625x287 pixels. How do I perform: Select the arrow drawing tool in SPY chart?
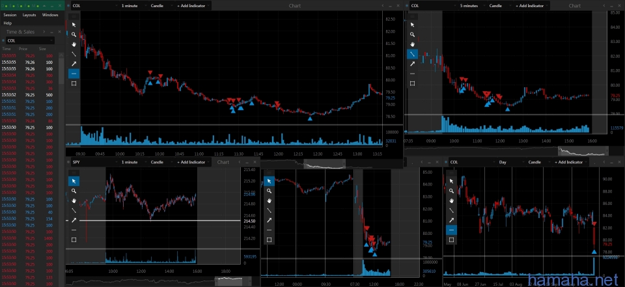[x=74, y=220]
